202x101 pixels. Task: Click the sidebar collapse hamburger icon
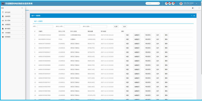(22, 8)
